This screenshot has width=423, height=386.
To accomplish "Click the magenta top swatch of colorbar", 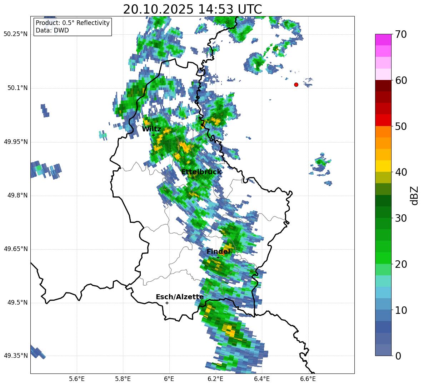I will (383, 40).
